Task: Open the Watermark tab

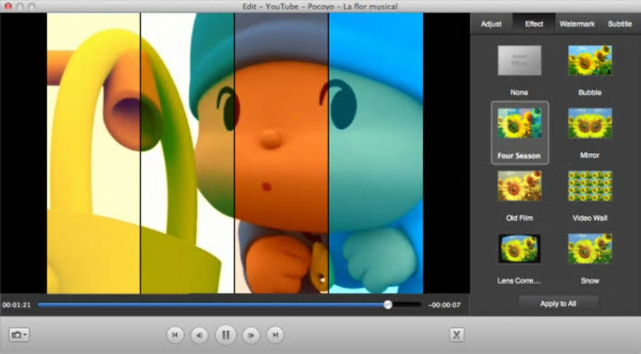Action: 577,24
